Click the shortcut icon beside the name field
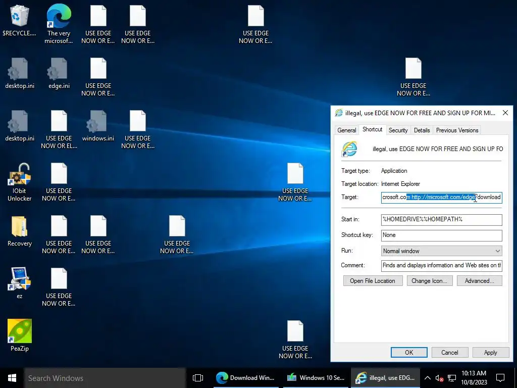517x388 pixels. 349,149
